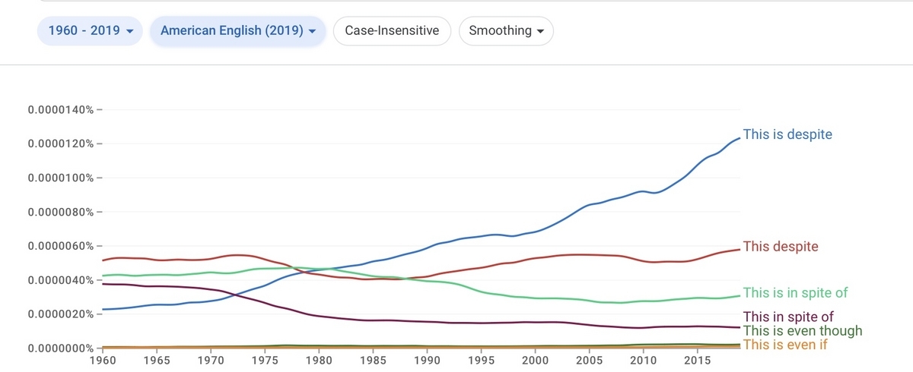Click the blue line's endpoint at 2019
913x372 pixels.
[x=740, y=138]
